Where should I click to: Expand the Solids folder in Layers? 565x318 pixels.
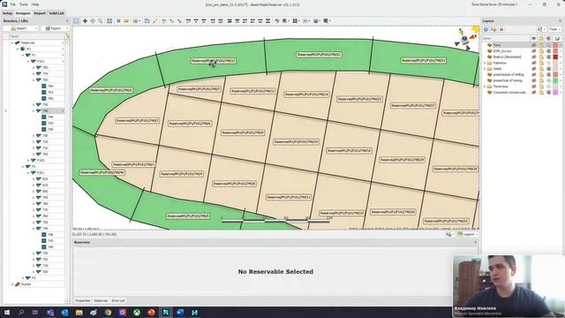[485, 69]
